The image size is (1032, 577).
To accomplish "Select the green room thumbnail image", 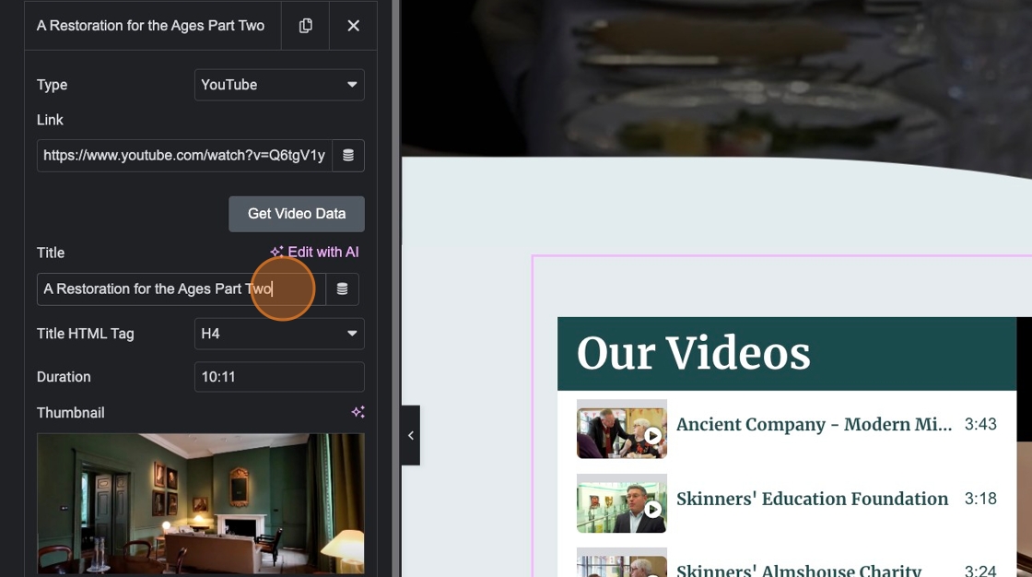I will [201, 503].
